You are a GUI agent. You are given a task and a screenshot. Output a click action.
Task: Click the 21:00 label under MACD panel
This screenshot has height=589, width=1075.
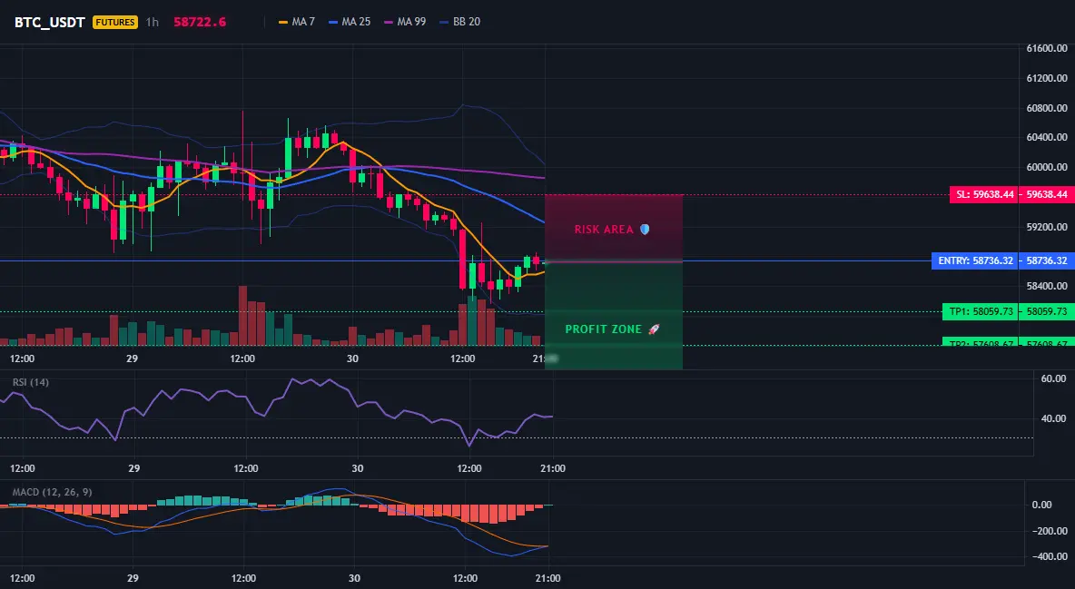pos(547,578)
